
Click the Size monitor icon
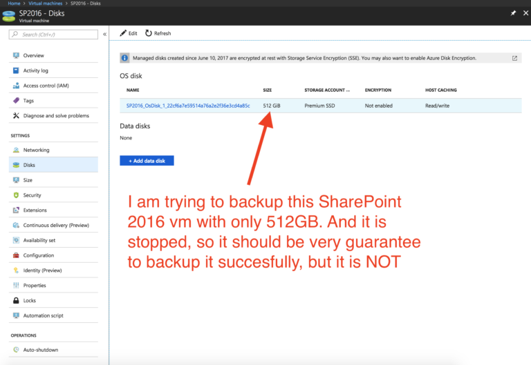click(x=16, y=180)
